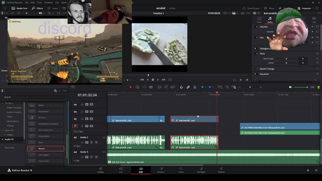Toggle the Loop playback button
The image size is (322, 181).
170,80
